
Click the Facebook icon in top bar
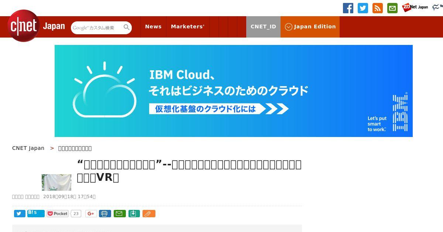[x=348, y=8]
